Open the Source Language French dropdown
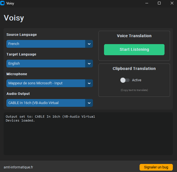 (50, 44)
